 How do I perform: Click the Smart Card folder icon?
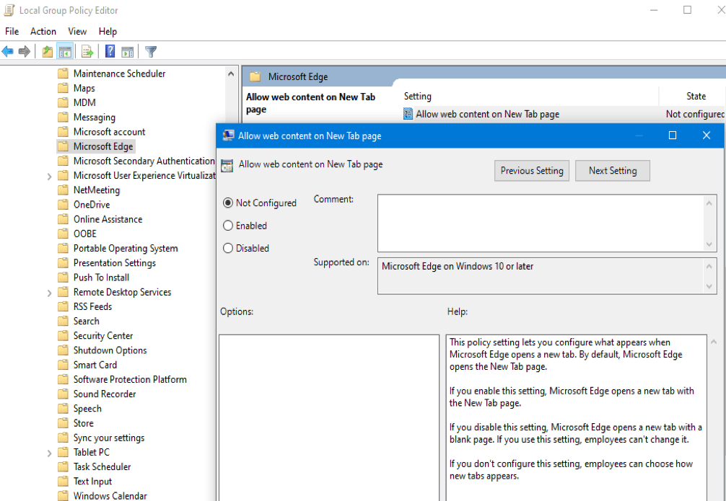tap(63, 365)
